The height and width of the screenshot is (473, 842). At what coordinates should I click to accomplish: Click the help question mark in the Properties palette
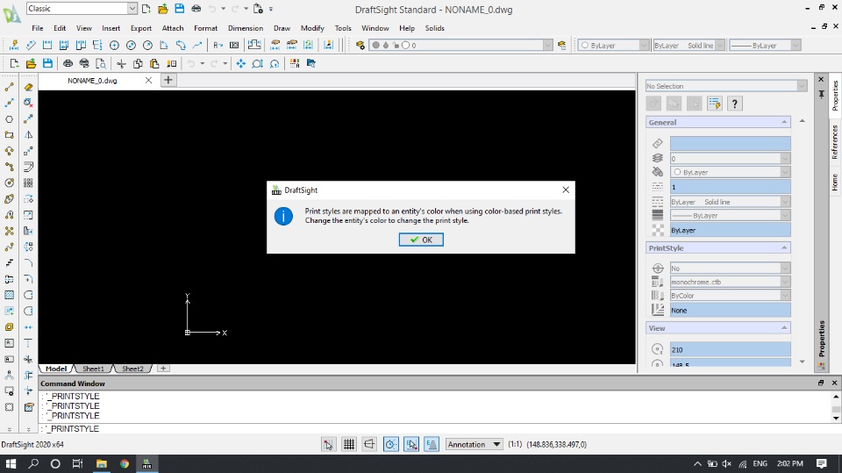click(735, 104)
